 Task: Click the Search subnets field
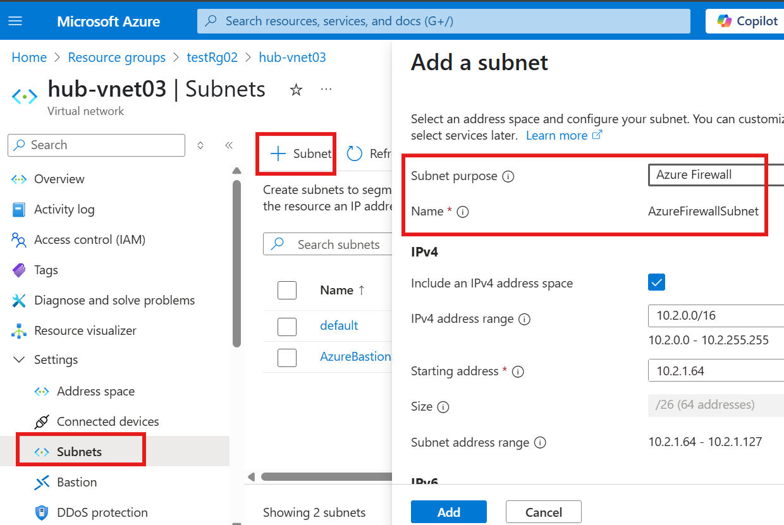pos(328,244)
